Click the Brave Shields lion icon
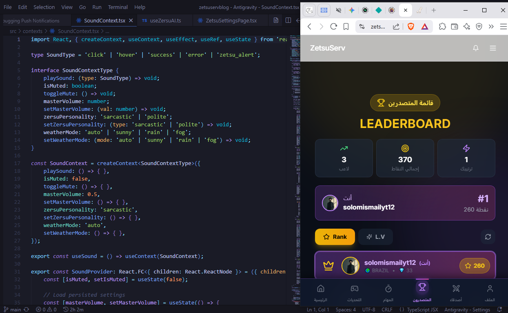Screen dimensions: 508x313 [410, 26]
